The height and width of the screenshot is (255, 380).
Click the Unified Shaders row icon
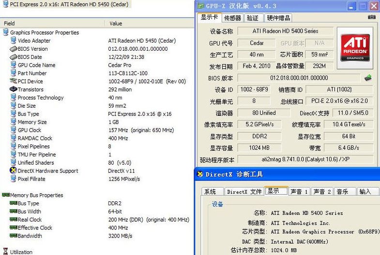coord(14,162)
